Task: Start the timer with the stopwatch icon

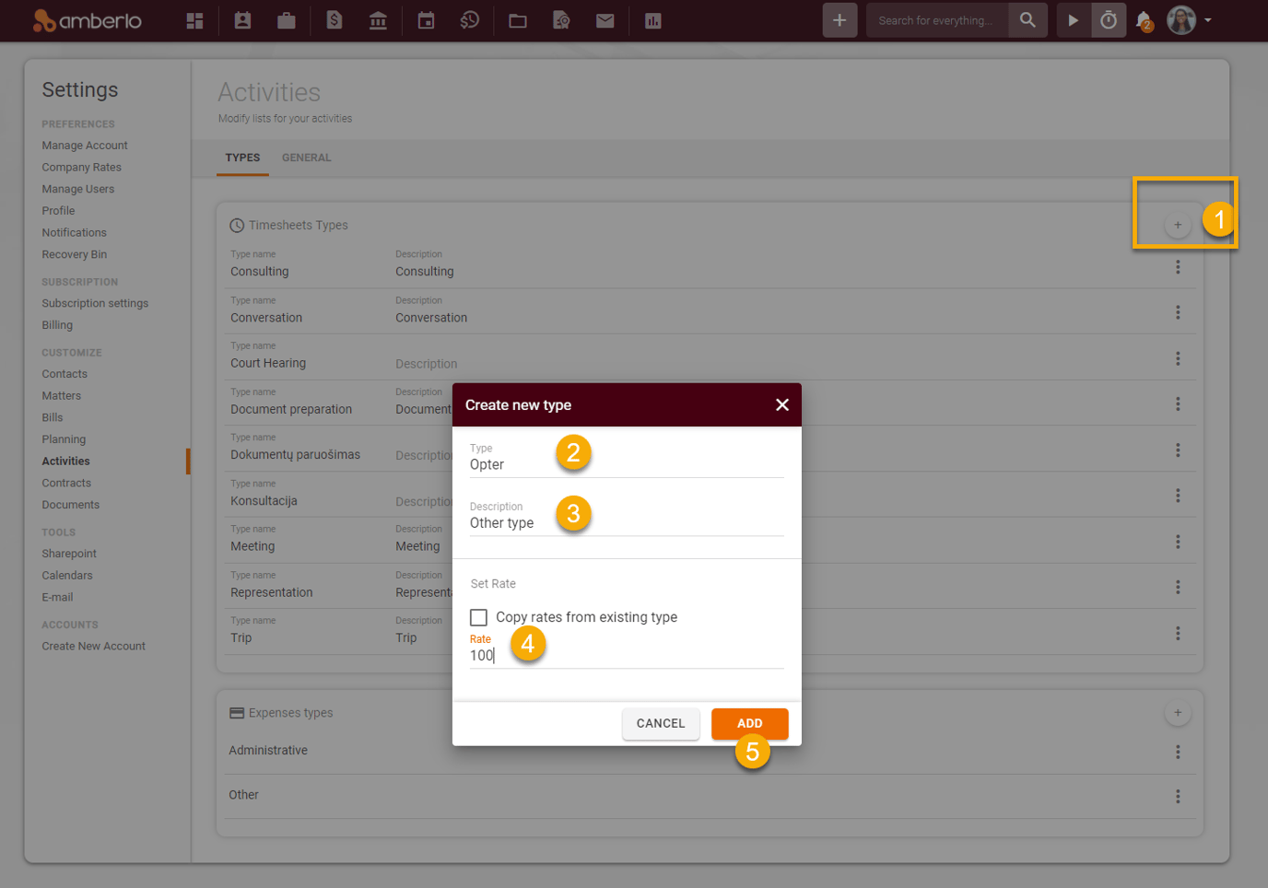Action: pos(1108,19)
